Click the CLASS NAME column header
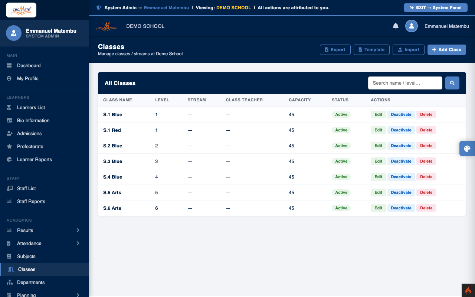 [118, 100]
